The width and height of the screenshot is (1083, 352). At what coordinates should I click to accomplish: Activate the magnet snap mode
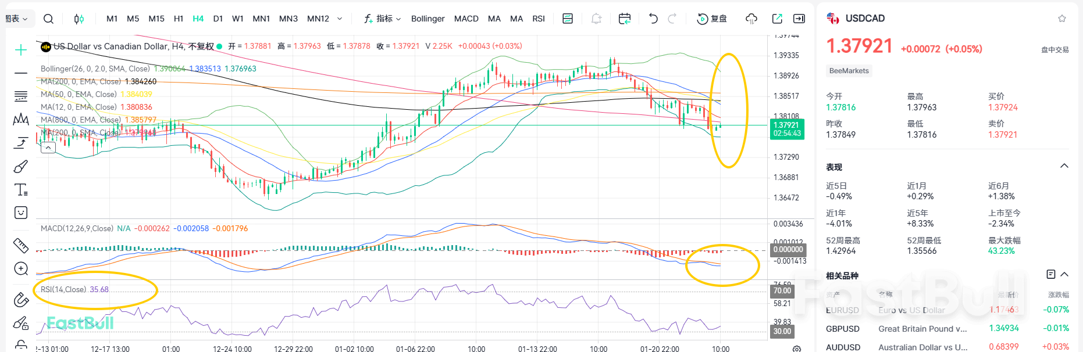tap(21, 300)
